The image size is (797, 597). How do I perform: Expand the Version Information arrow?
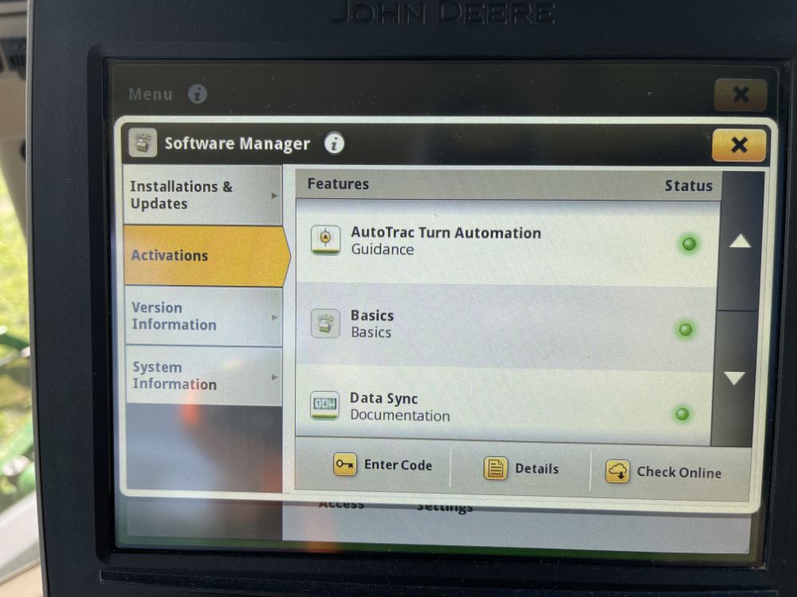[275, 318]
